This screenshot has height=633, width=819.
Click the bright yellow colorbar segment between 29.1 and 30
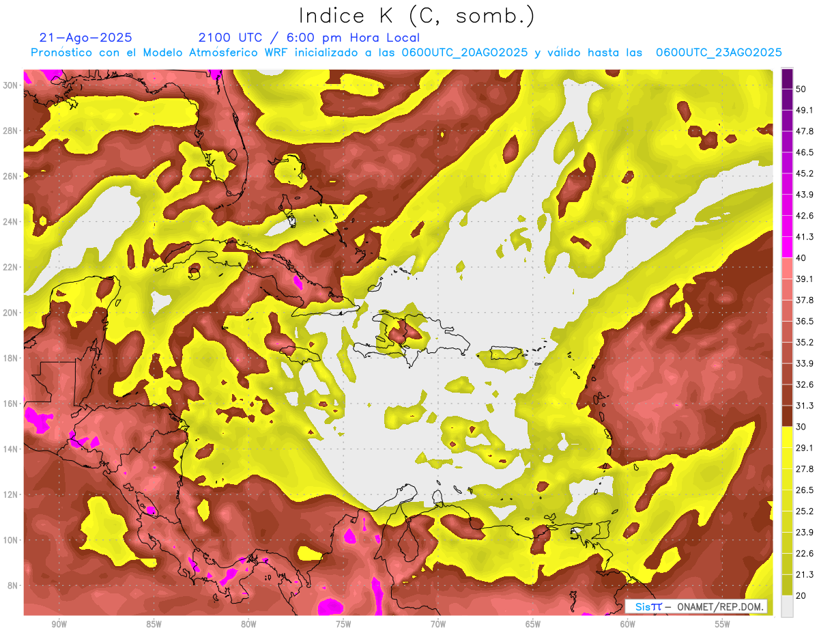tap(788, 437)
